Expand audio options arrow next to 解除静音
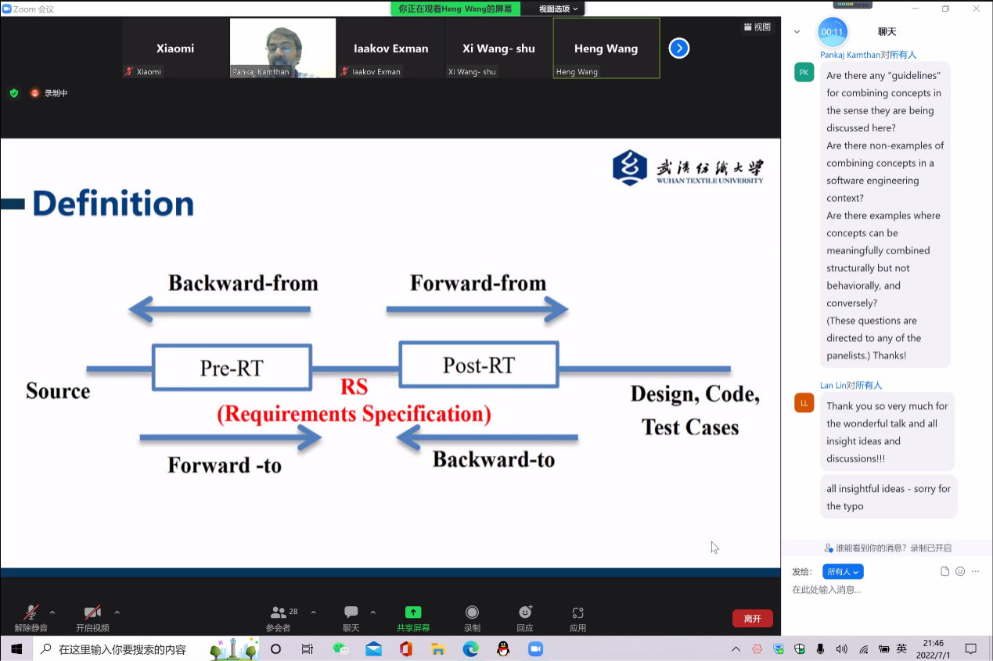993x661 pixels. point(52,613)
